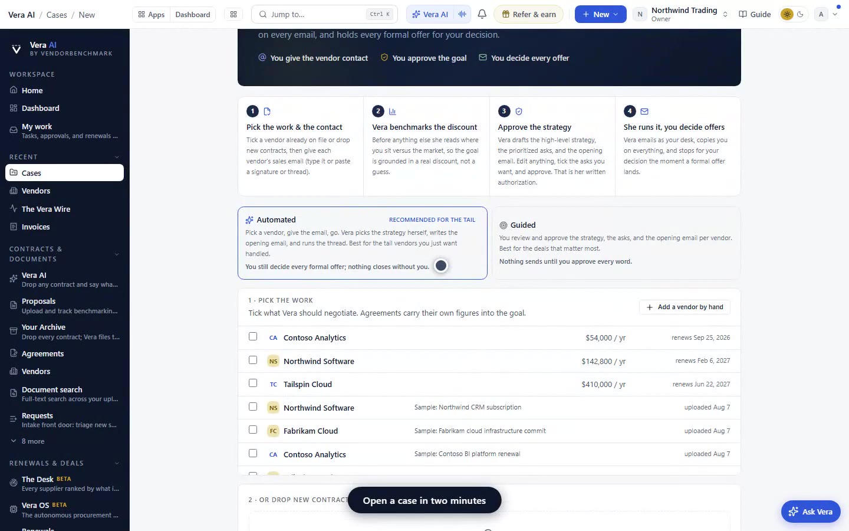Click the notifications bell icon
The width and height of the screenshot is (849, 531).
(482, 14)
